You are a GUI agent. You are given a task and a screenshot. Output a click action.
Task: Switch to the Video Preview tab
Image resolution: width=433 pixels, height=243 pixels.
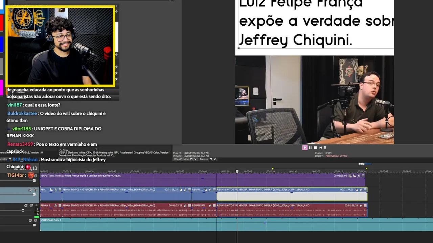pos(181,159)
